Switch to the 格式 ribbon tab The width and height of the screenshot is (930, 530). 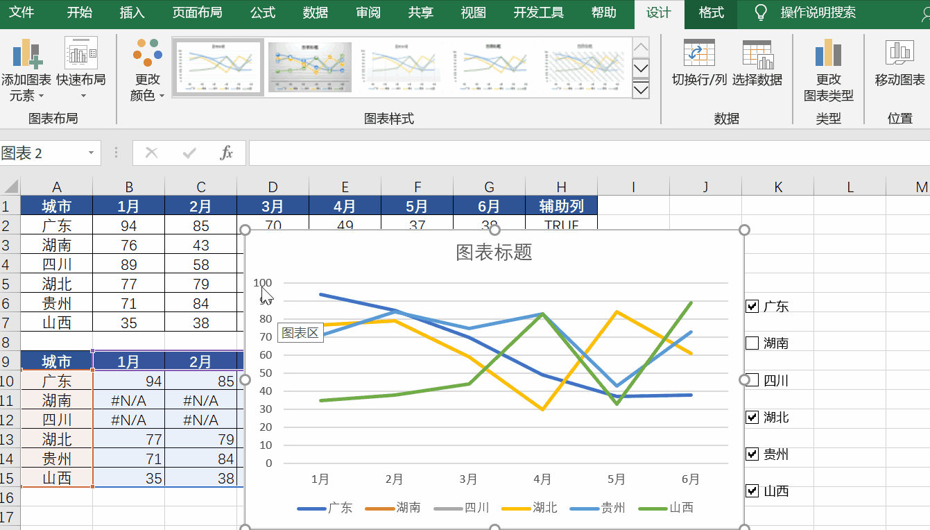click(710, 12)
